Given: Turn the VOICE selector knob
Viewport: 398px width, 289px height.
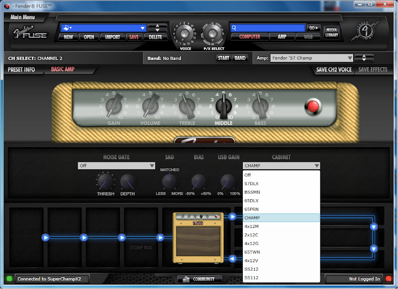Looking at the screenshot, I should pyautogui.click(x=185, y=34).
